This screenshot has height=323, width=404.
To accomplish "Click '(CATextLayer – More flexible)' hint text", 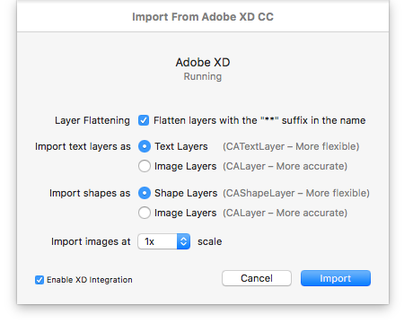I will pyautogui.click(x=291, y=146).
